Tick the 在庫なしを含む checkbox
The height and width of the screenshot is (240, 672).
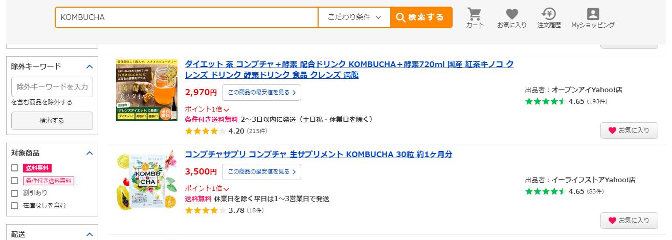[15, 206]
